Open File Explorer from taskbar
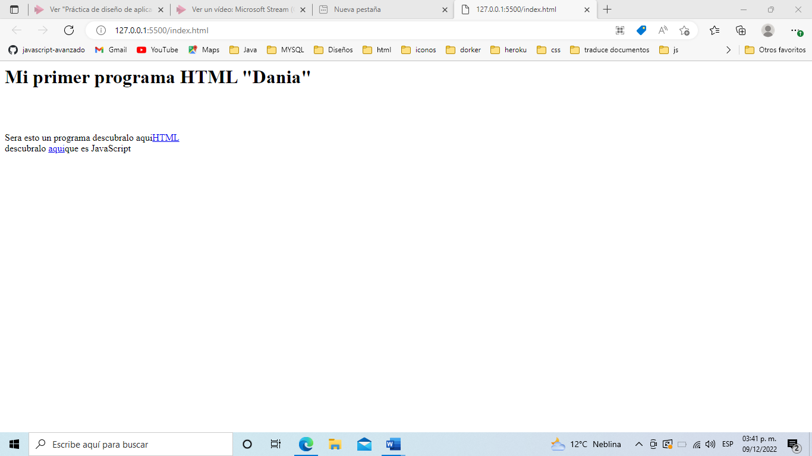Viewport: 812px width, 456px height. click(335, 444)
